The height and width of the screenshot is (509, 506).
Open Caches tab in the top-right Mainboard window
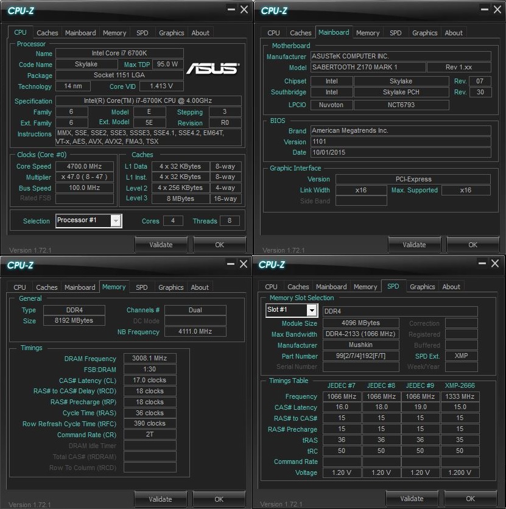[301, 33]
